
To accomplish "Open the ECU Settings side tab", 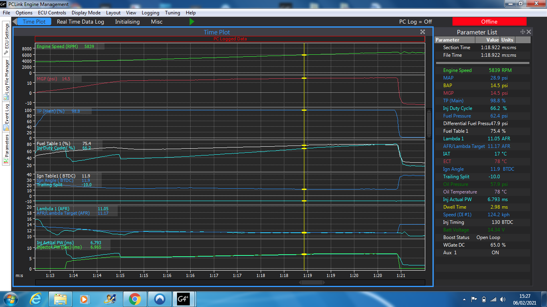I will [6, 39].
